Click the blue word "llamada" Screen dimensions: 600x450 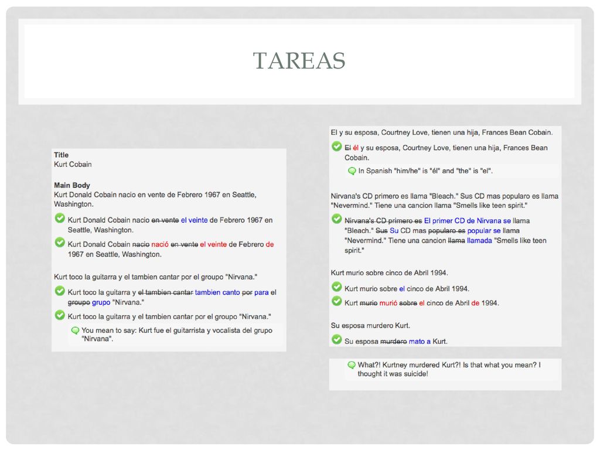pyautogui.click(x=479, y=241)
